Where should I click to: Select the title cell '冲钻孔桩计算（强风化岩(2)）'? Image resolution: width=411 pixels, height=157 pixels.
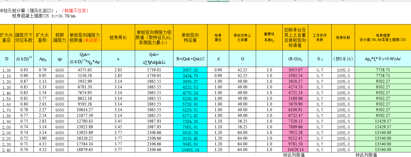29,11
